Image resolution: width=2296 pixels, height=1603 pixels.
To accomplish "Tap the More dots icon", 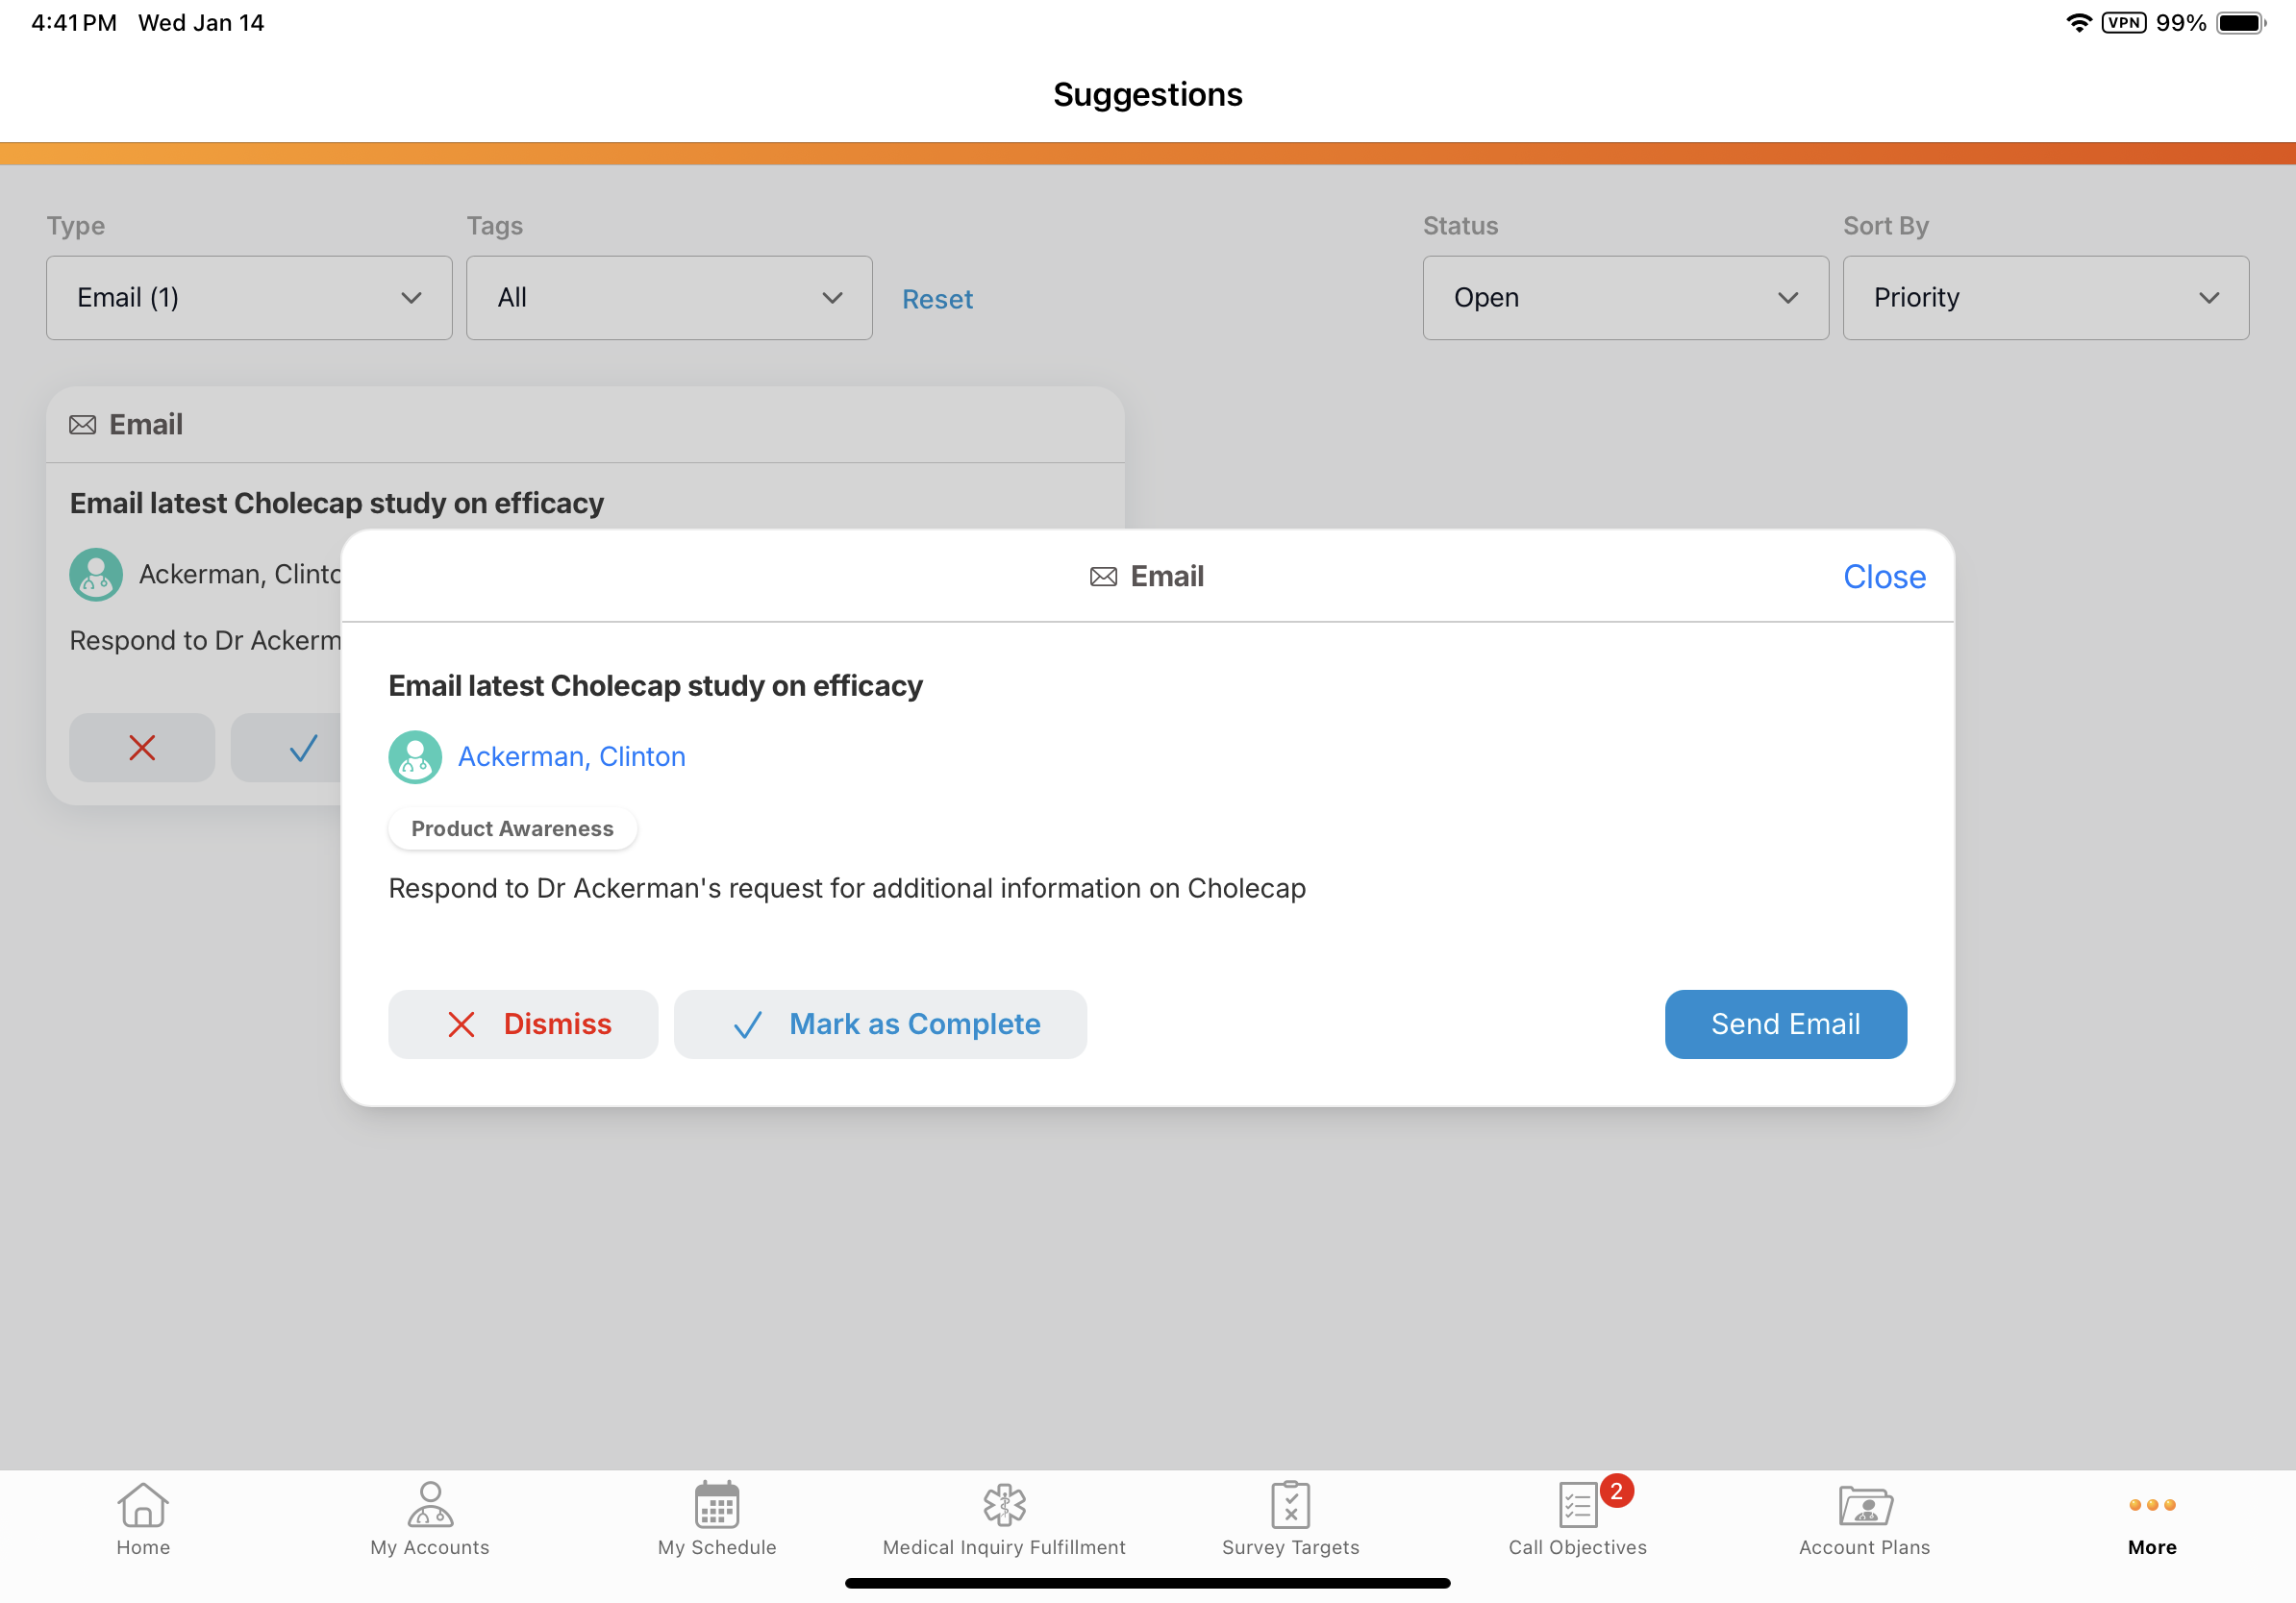I will (x=2151, y=1505).
